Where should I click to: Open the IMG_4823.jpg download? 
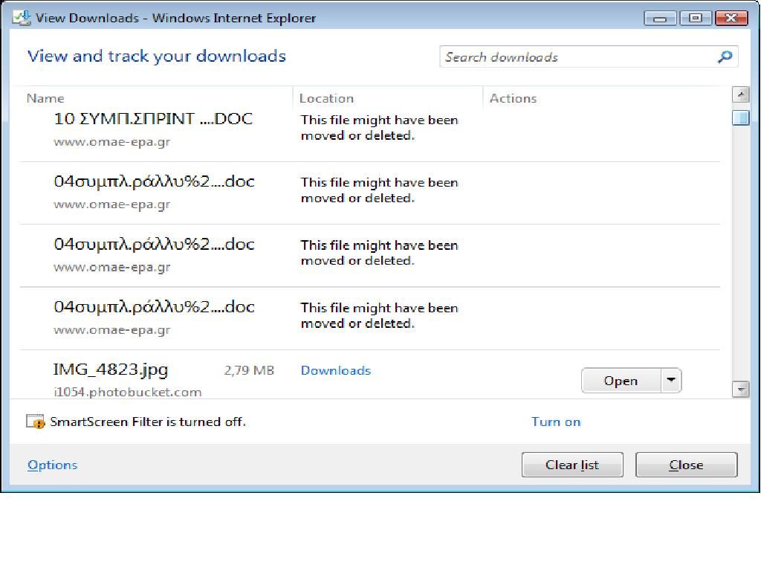620,381
